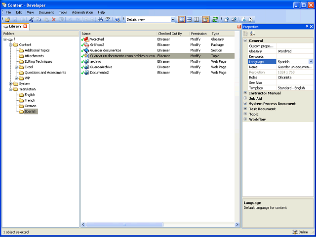Click the Roles value Oficinista
Viewport: 316px width, 237px height.
(284, 78)
